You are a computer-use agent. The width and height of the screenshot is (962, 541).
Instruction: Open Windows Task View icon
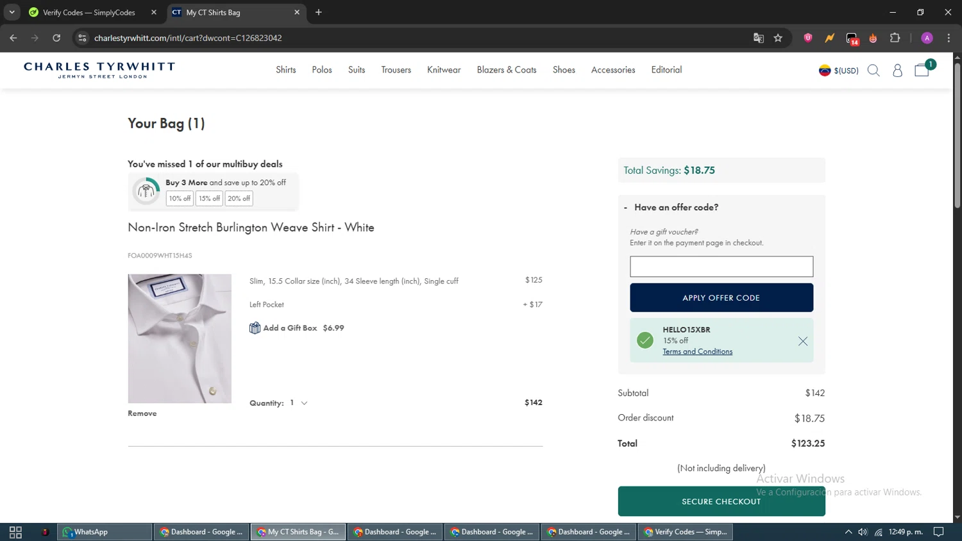coord(15,532)
